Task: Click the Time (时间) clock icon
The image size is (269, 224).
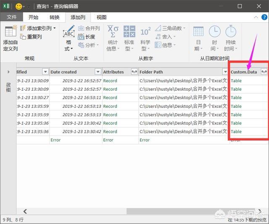Action: pyautogui.click(x=215, y=31)
